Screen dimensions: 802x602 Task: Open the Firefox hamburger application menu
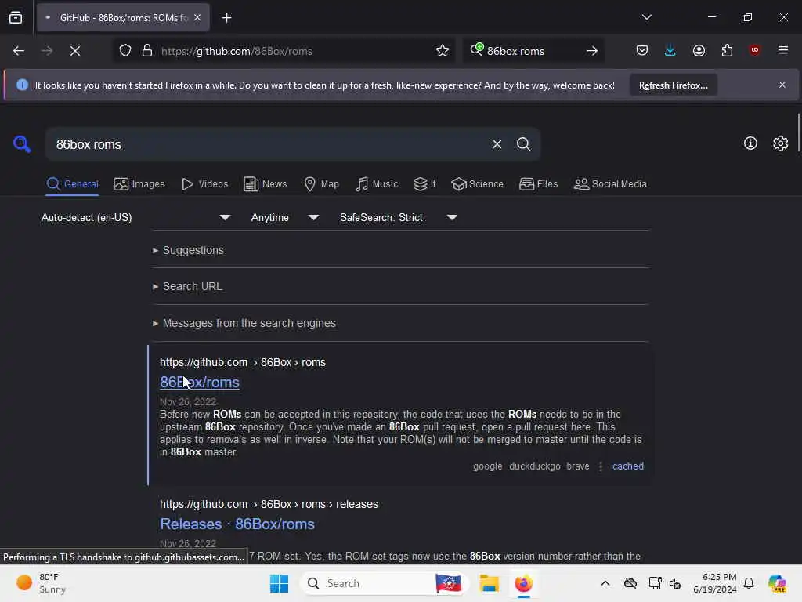783,50
